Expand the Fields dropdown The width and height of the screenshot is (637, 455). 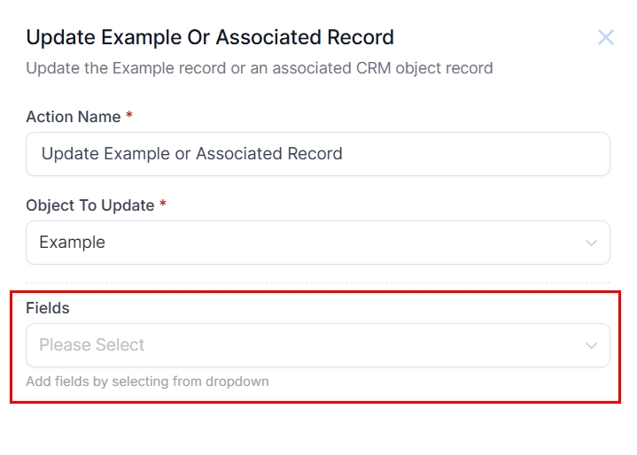pyautogui.click(x=317, y=345)
